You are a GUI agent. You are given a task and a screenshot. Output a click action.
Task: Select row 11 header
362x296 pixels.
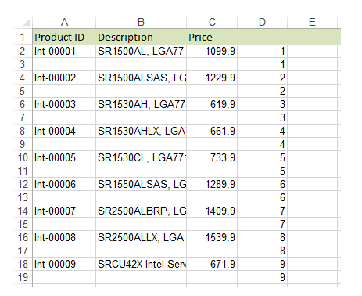click(x=23, y=171)
